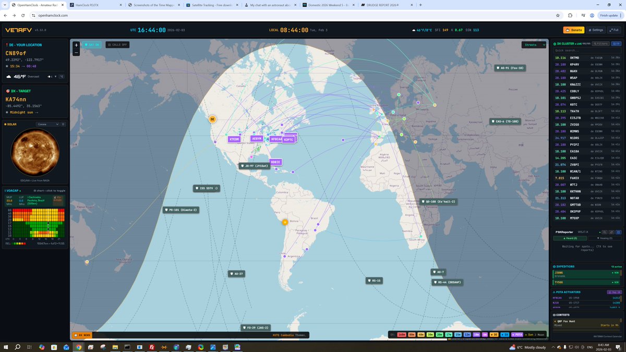Bookmark this page with the star icon
The image size is (626, 352).
point(558,15)
